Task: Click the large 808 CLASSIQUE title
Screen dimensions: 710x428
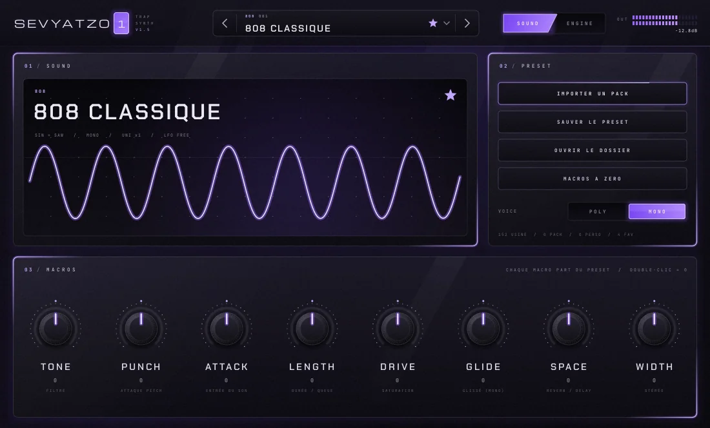Action: pyautogui.click(x=127, y=112)
